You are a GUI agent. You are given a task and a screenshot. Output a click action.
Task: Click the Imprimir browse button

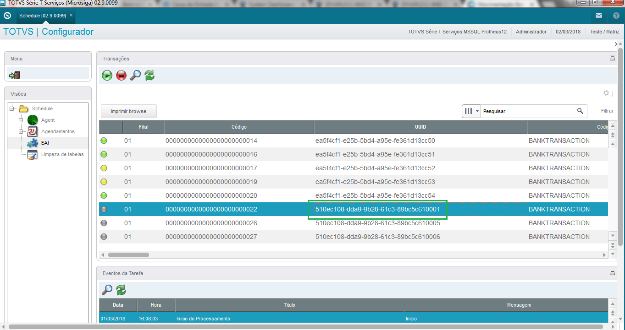click(x=129, y=111)
